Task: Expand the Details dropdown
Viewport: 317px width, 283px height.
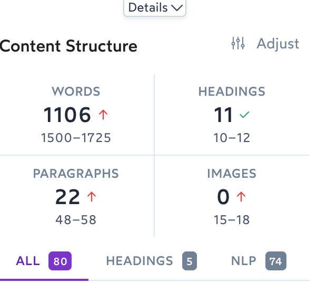Action: pos(155,7)
